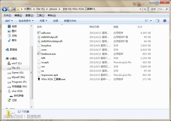Click the Forward navigation arrow
Screen dimensions: 171x121
(x=10, y=9)
